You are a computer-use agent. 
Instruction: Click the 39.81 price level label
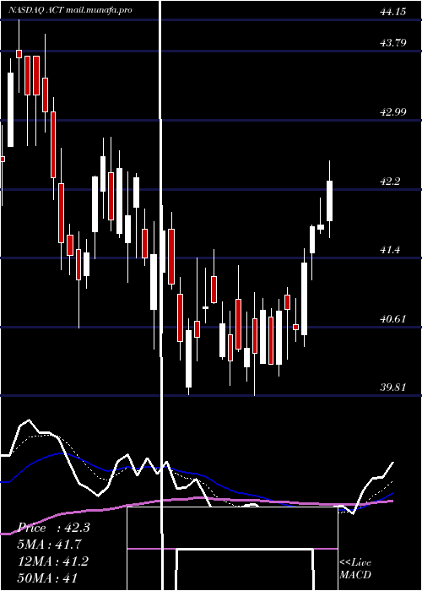coord(393,387)
